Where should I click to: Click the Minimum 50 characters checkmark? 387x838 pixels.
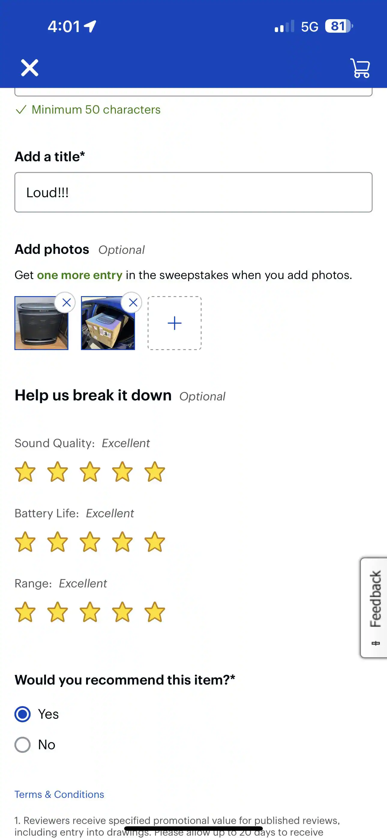[x=21, y=110]
